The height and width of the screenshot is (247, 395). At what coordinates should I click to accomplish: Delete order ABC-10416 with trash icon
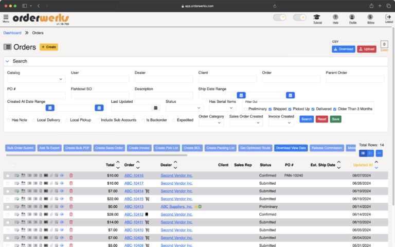(71, 175)
